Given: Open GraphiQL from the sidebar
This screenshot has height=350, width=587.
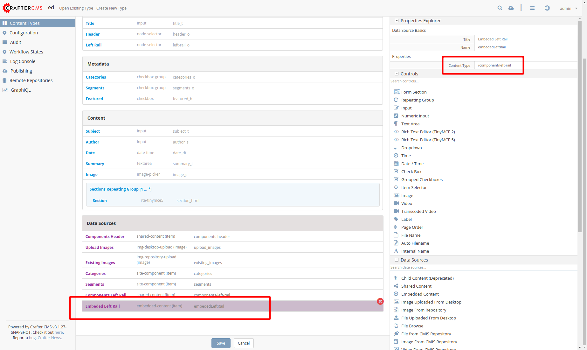Looking at the screenshot, I should click(20, 90).
